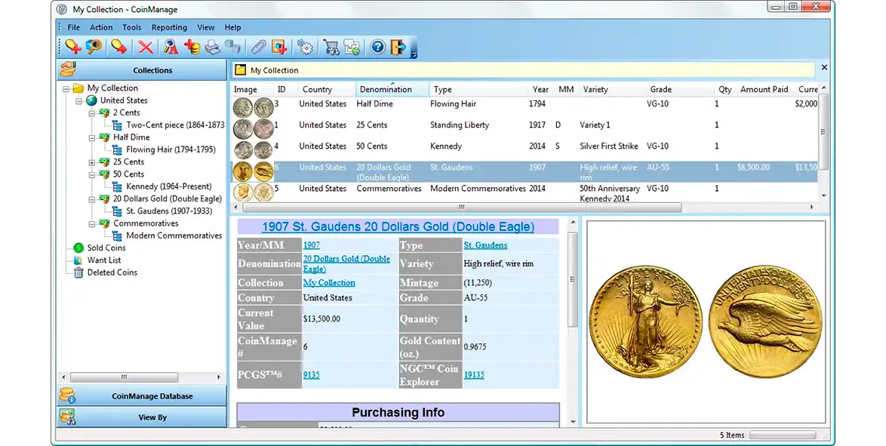
Task: Click the View By panel icon
Action: click(x=68, y=417)
